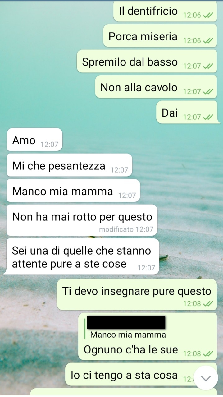
Task: Select the received 'Manco mia mamma' bubble
Action: pos(73,191)
